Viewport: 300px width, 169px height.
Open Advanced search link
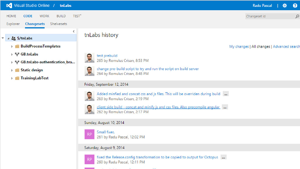[286, 47]
